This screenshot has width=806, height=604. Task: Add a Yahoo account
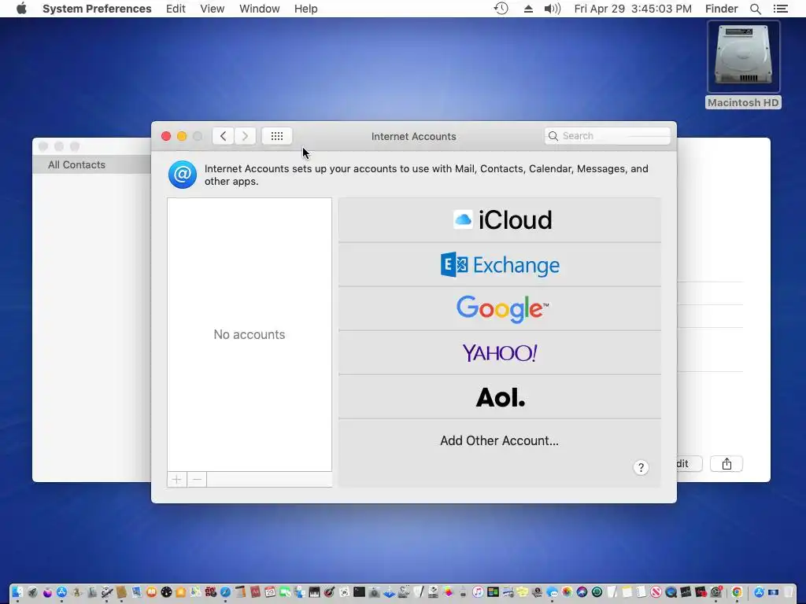click(500, 353)
